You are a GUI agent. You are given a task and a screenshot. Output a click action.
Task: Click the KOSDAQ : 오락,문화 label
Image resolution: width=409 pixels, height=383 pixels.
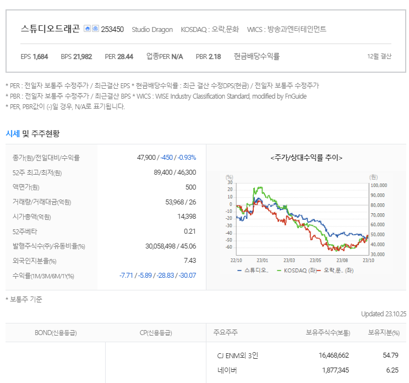click(x=210, y=29)
